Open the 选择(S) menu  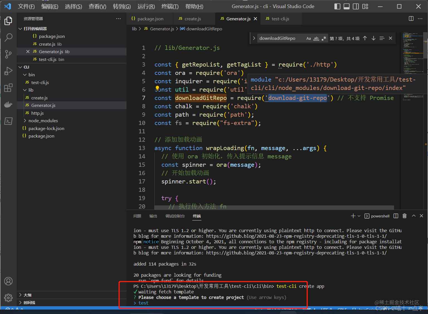click(x=74, y=6)
